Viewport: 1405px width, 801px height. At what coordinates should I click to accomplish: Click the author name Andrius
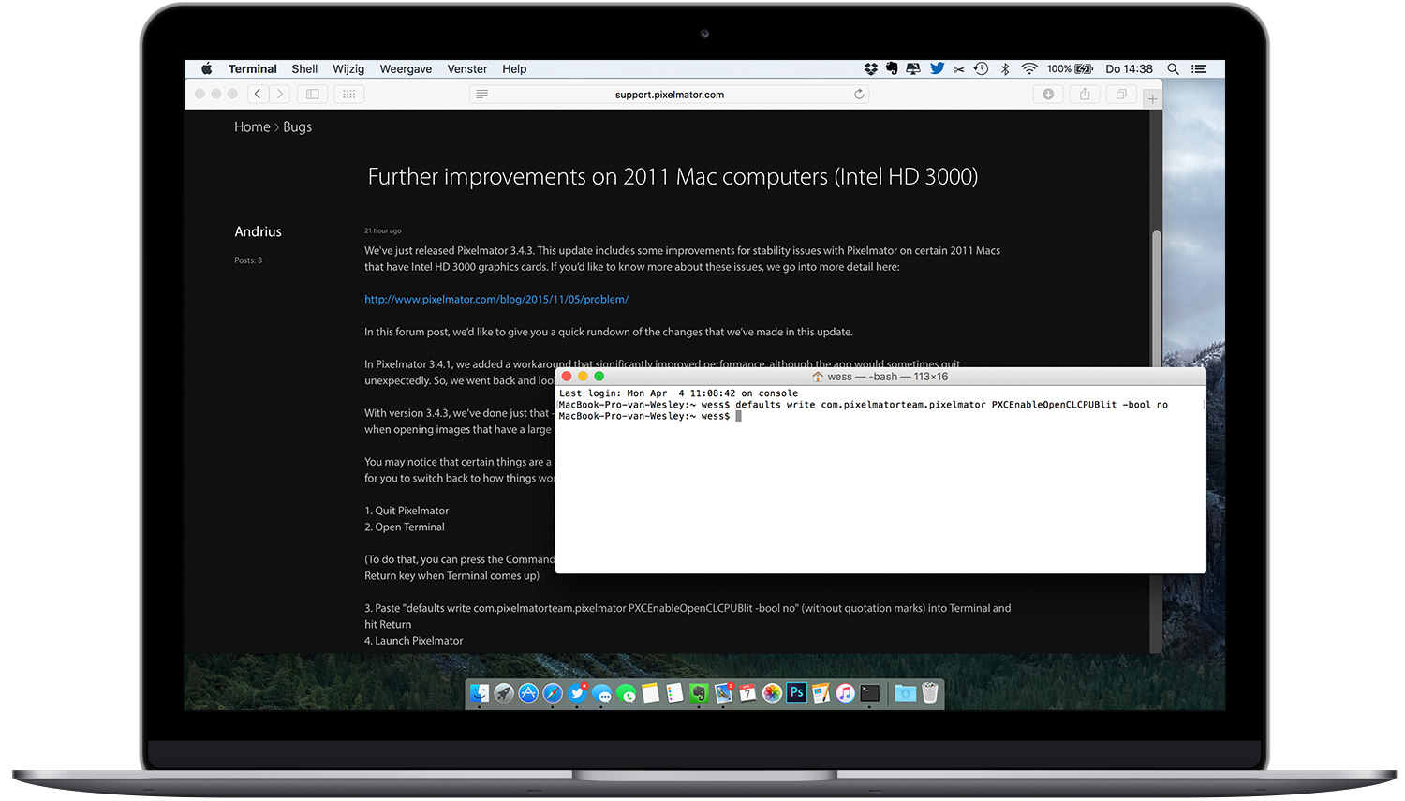click(x=258, y=231)
